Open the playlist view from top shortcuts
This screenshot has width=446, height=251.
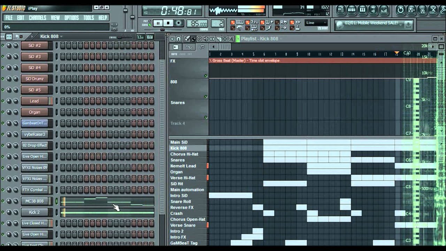point(341,10)
